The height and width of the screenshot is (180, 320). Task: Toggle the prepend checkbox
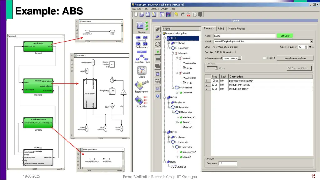(264, 58)
